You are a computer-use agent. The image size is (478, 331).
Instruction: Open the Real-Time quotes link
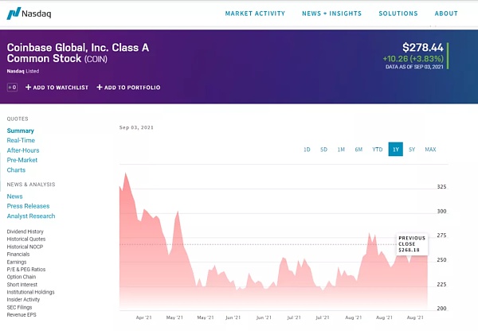point(21,140)
